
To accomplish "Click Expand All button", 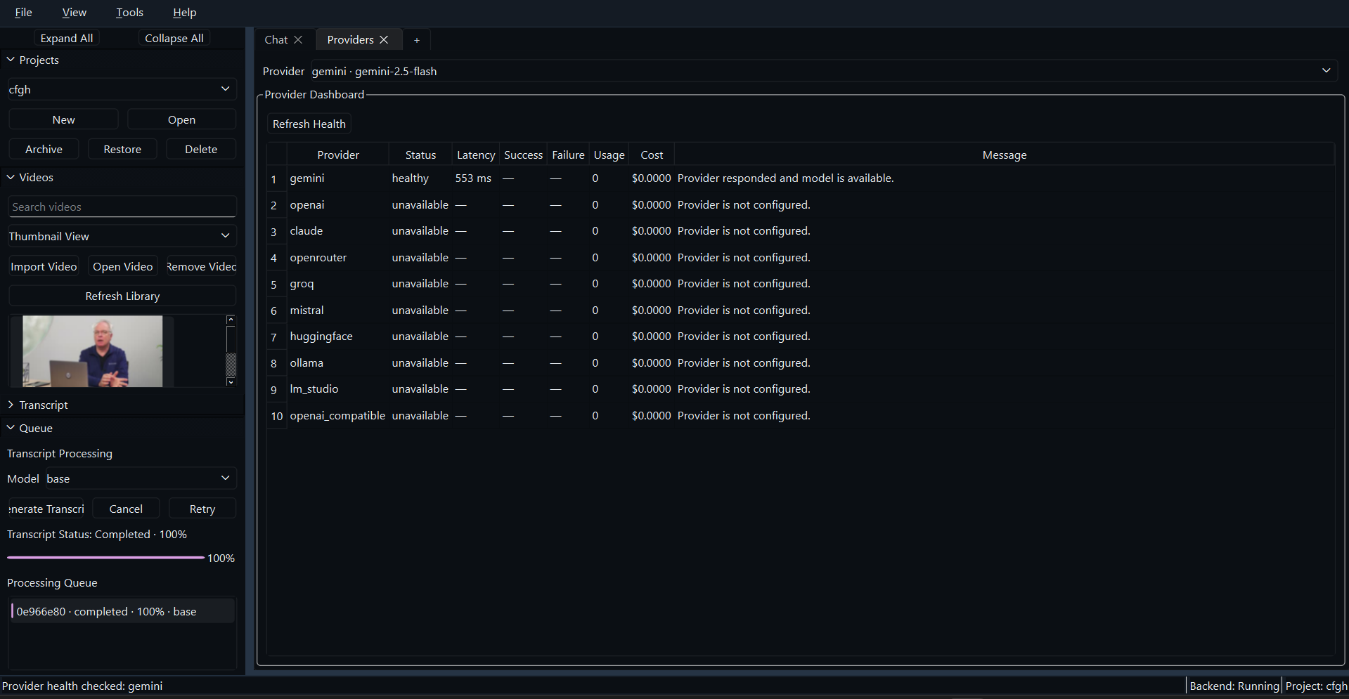I will tap(67, 38).
